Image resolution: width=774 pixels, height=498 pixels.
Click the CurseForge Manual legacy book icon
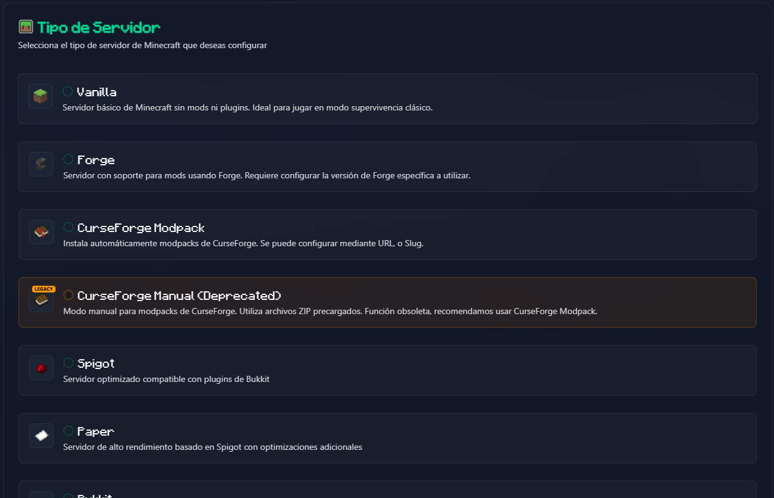(x=41, y=301)
